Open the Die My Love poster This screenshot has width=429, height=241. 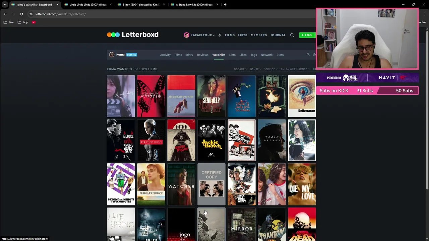point(302,184)
